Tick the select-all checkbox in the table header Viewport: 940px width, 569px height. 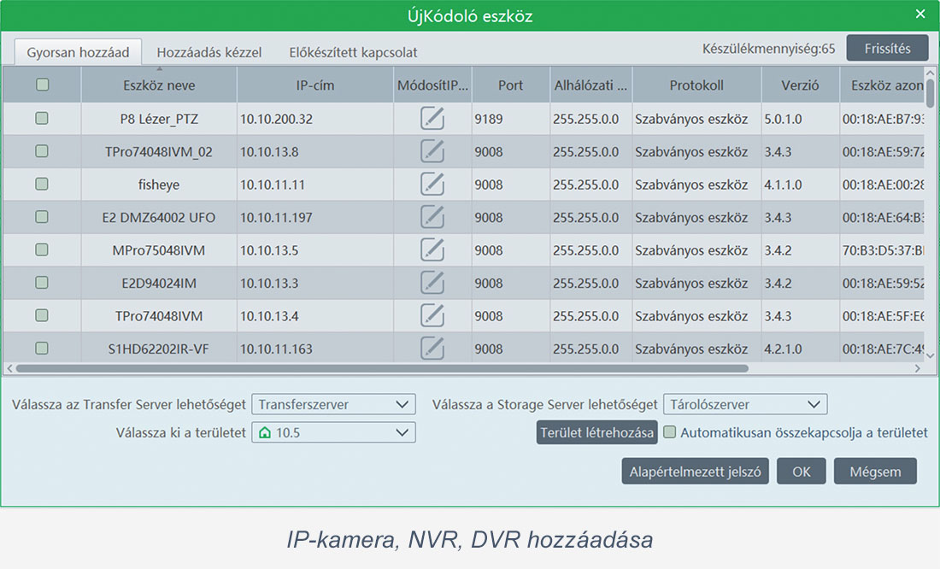click(x=42, y=85)
